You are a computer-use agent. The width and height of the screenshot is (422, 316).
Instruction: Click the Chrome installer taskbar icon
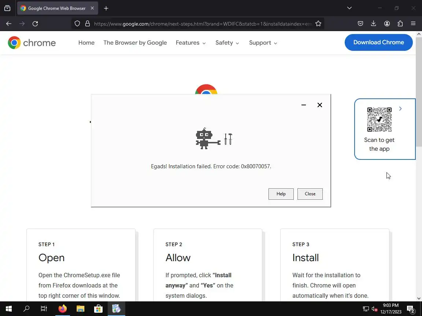(116, 309)
